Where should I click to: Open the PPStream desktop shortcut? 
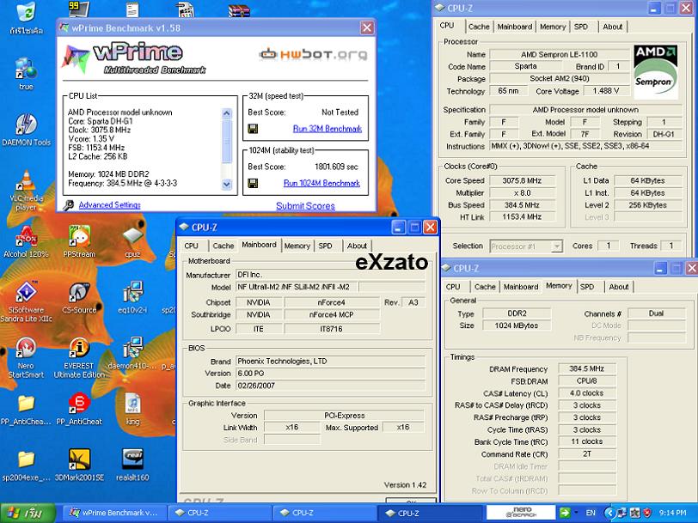point(79,236)
